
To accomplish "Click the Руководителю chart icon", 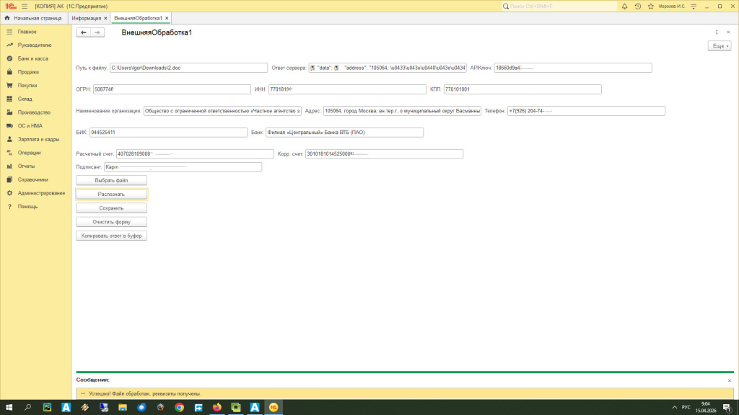I will (9, 45).
